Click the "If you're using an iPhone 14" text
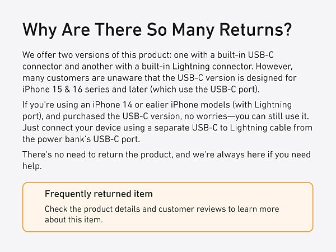 coord(75,105)
